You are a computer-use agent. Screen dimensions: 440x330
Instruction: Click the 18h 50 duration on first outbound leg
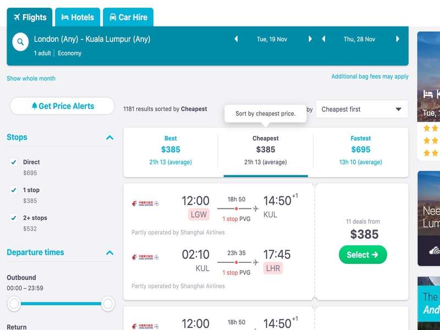pos(237,200)
